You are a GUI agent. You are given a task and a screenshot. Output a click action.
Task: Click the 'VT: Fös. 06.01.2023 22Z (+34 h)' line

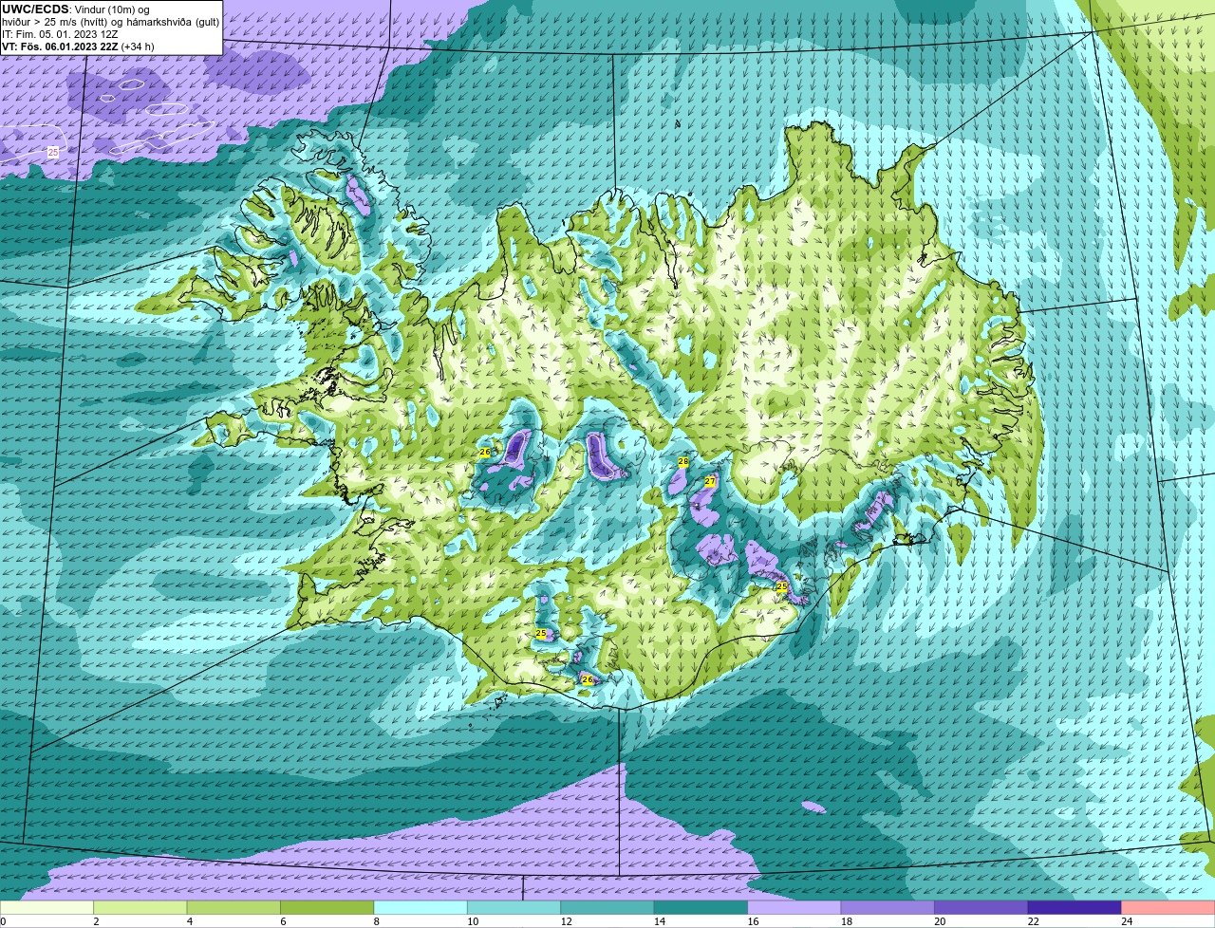pyautogui.click(x=78, y=46)
